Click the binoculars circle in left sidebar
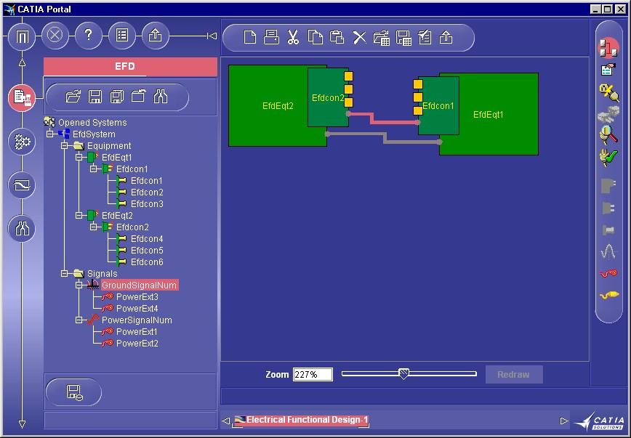The height and width of the screenshot is (438, 631). pos(22,229)
